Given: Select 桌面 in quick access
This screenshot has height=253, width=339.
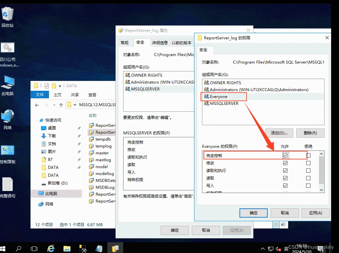Looking at the screenshot, I should (x=52, y=128).
